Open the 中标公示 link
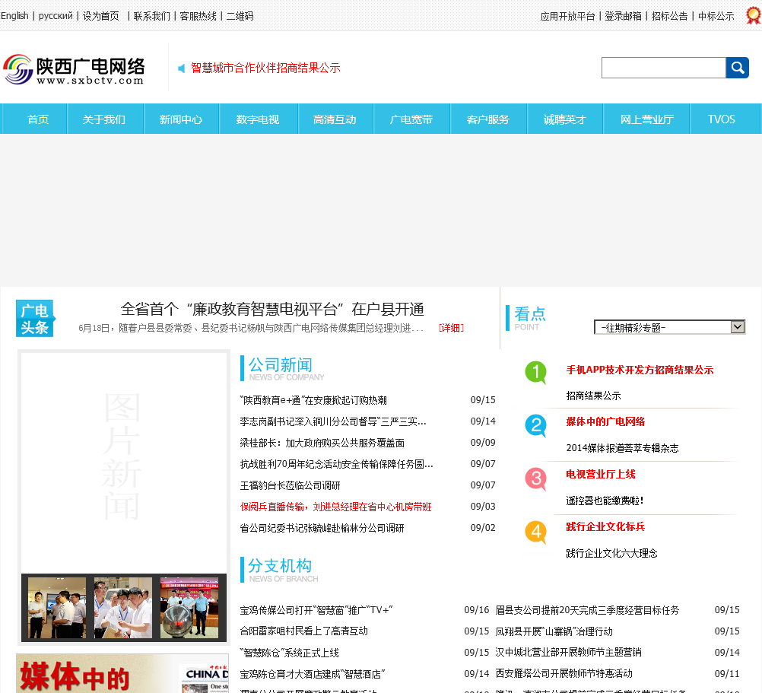The height and width of the screenshot is (693, 762). click(x=716, y=16)
